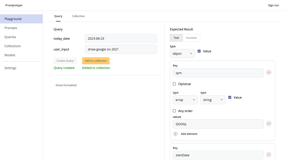Viewport: 286px width, 161px height.
Task: Click the Added to collection status text
Action: click(x=96, y=68)
